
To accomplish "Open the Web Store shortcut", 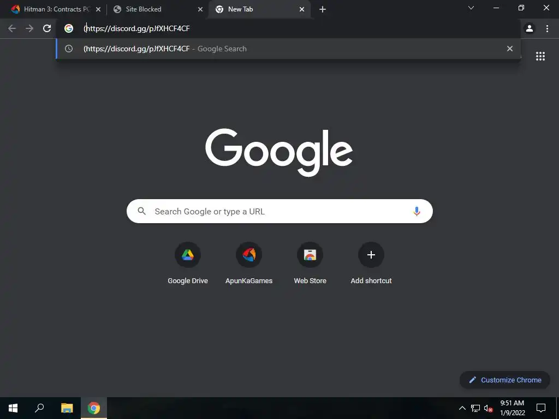I will coord(310,264).
